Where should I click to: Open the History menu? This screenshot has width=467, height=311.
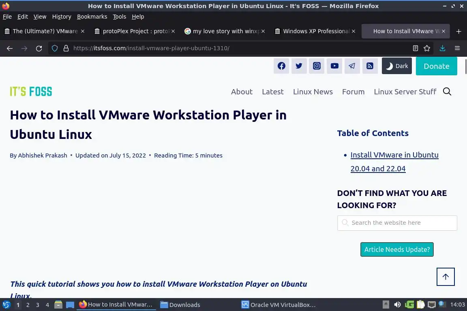click(x=62, y=17)
